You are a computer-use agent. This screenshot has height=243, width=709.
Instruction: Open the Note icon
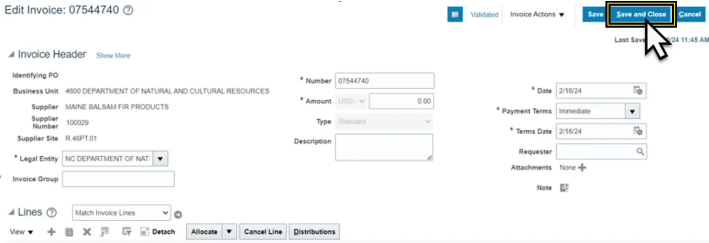click(564, 188)
